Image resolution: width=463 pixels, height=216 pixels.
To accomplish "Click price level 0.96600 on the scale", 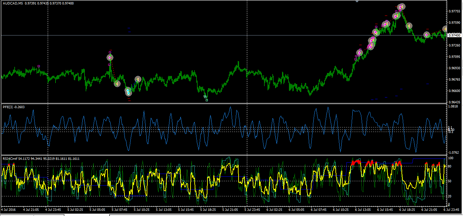I will click(x=454, y=91).
